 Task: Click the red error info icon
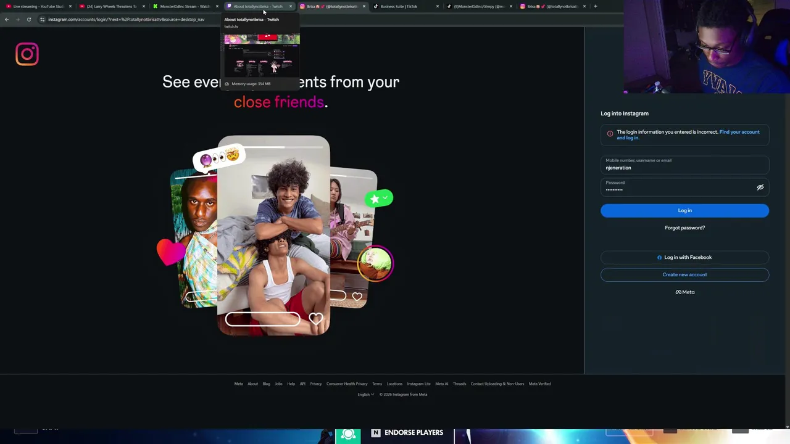pyautogui.click(x=610, y=133)
